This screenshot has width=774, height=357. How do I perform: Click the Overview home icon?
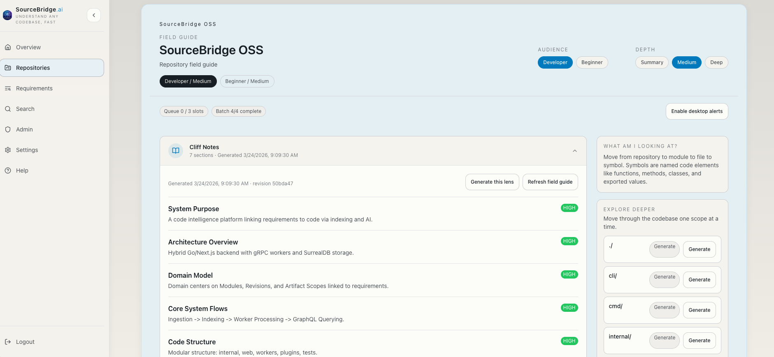8,47
